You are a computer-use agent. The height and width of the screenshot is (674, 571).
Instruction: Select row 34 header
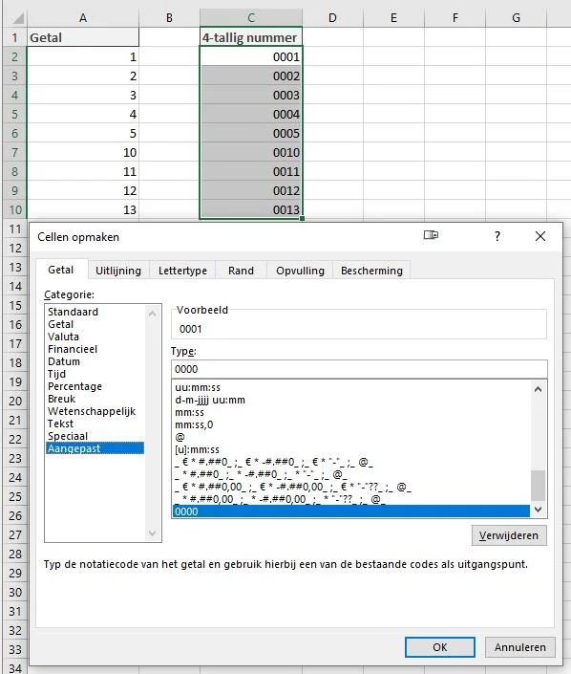pyautogui.click(x=14, y=668)
